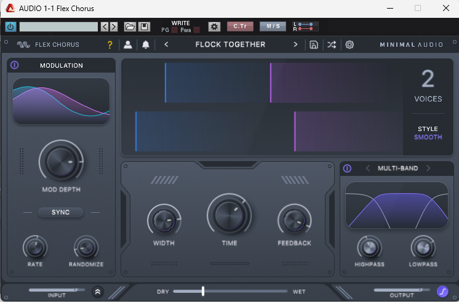459x302 pixels.
Task: Click the WIDTH knob
Action: pos(164,220)
